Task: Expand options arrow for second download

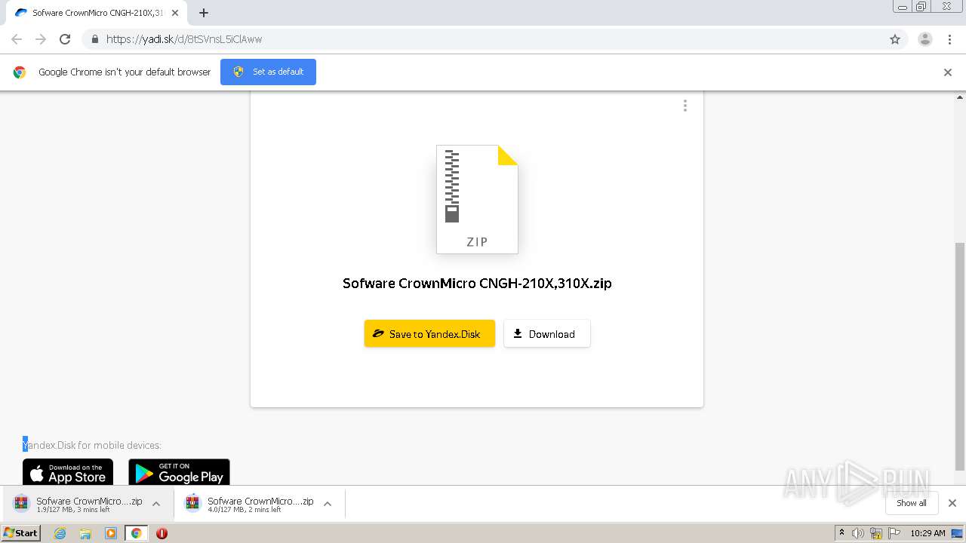Action: click(x=328, y=504)
